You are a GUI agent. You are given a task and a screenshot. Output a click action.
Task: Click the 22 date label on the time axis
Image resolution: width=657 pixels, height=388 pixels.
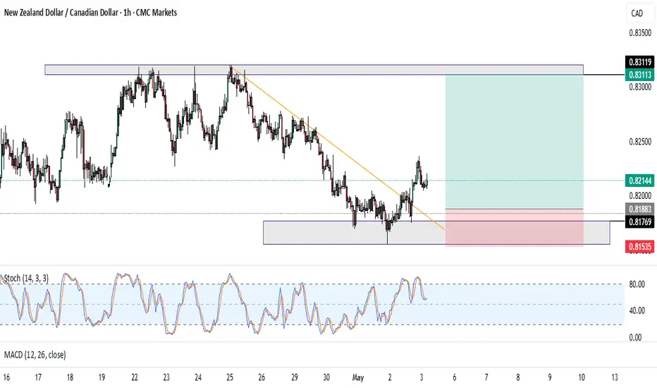(135, 377)
